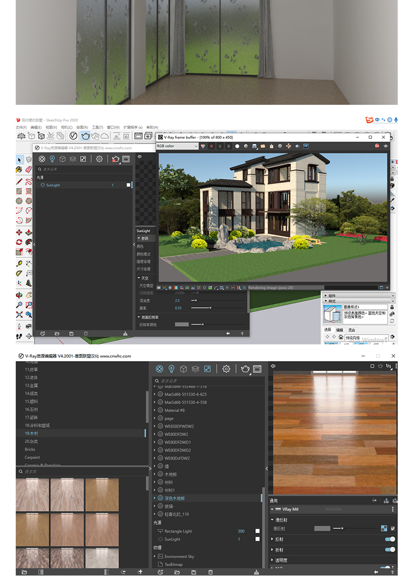Select the pink Eraser tool in SketchUp
414x585 pixels.
coord(29,169)
